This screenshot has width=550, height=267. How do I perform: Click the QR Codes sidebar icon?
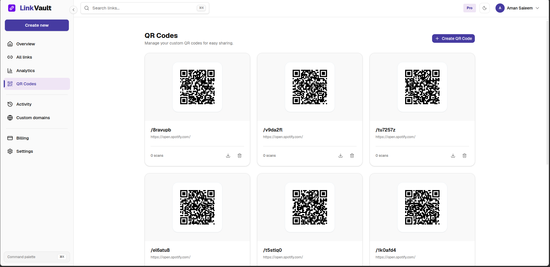click(10, 84)
